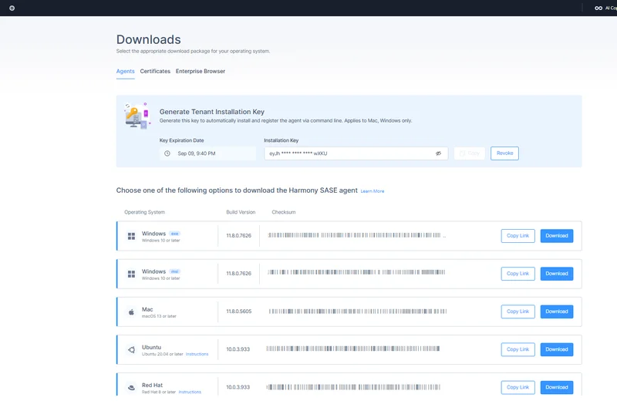Click the Red Hat logo icon
The width and height of the screenshot is (617, 411).
(x=131, y=387)
